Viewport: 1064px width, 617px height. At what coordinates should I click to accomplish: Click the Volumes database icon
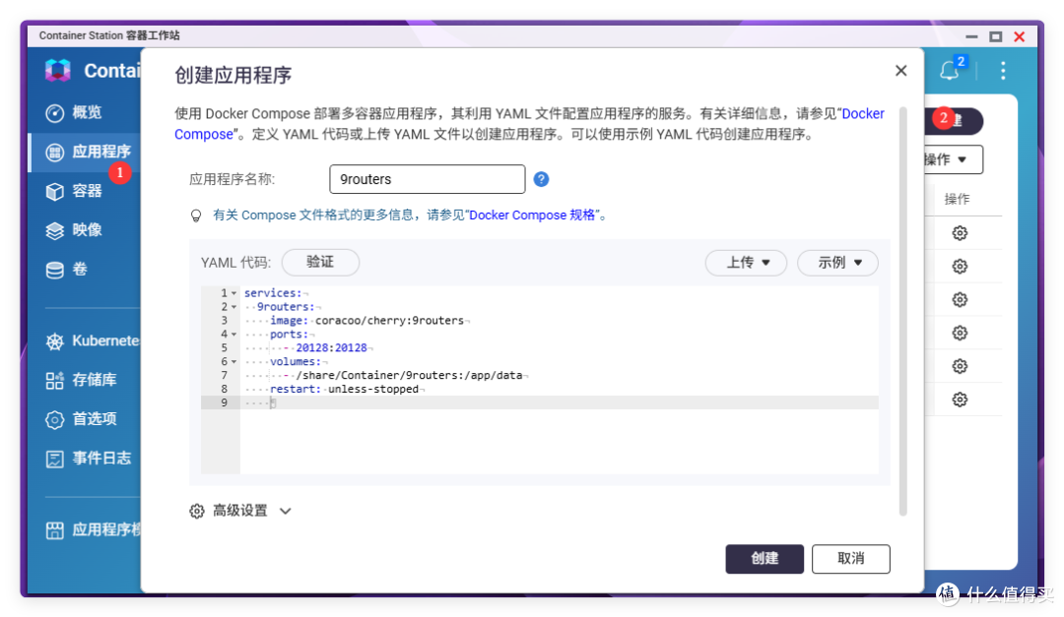pyautogui.click(x=55, y=271)
